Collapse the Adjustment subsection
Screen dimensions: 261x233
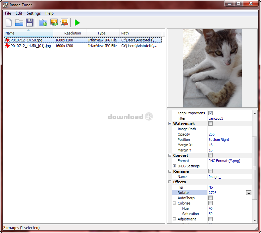coord(174,219)
